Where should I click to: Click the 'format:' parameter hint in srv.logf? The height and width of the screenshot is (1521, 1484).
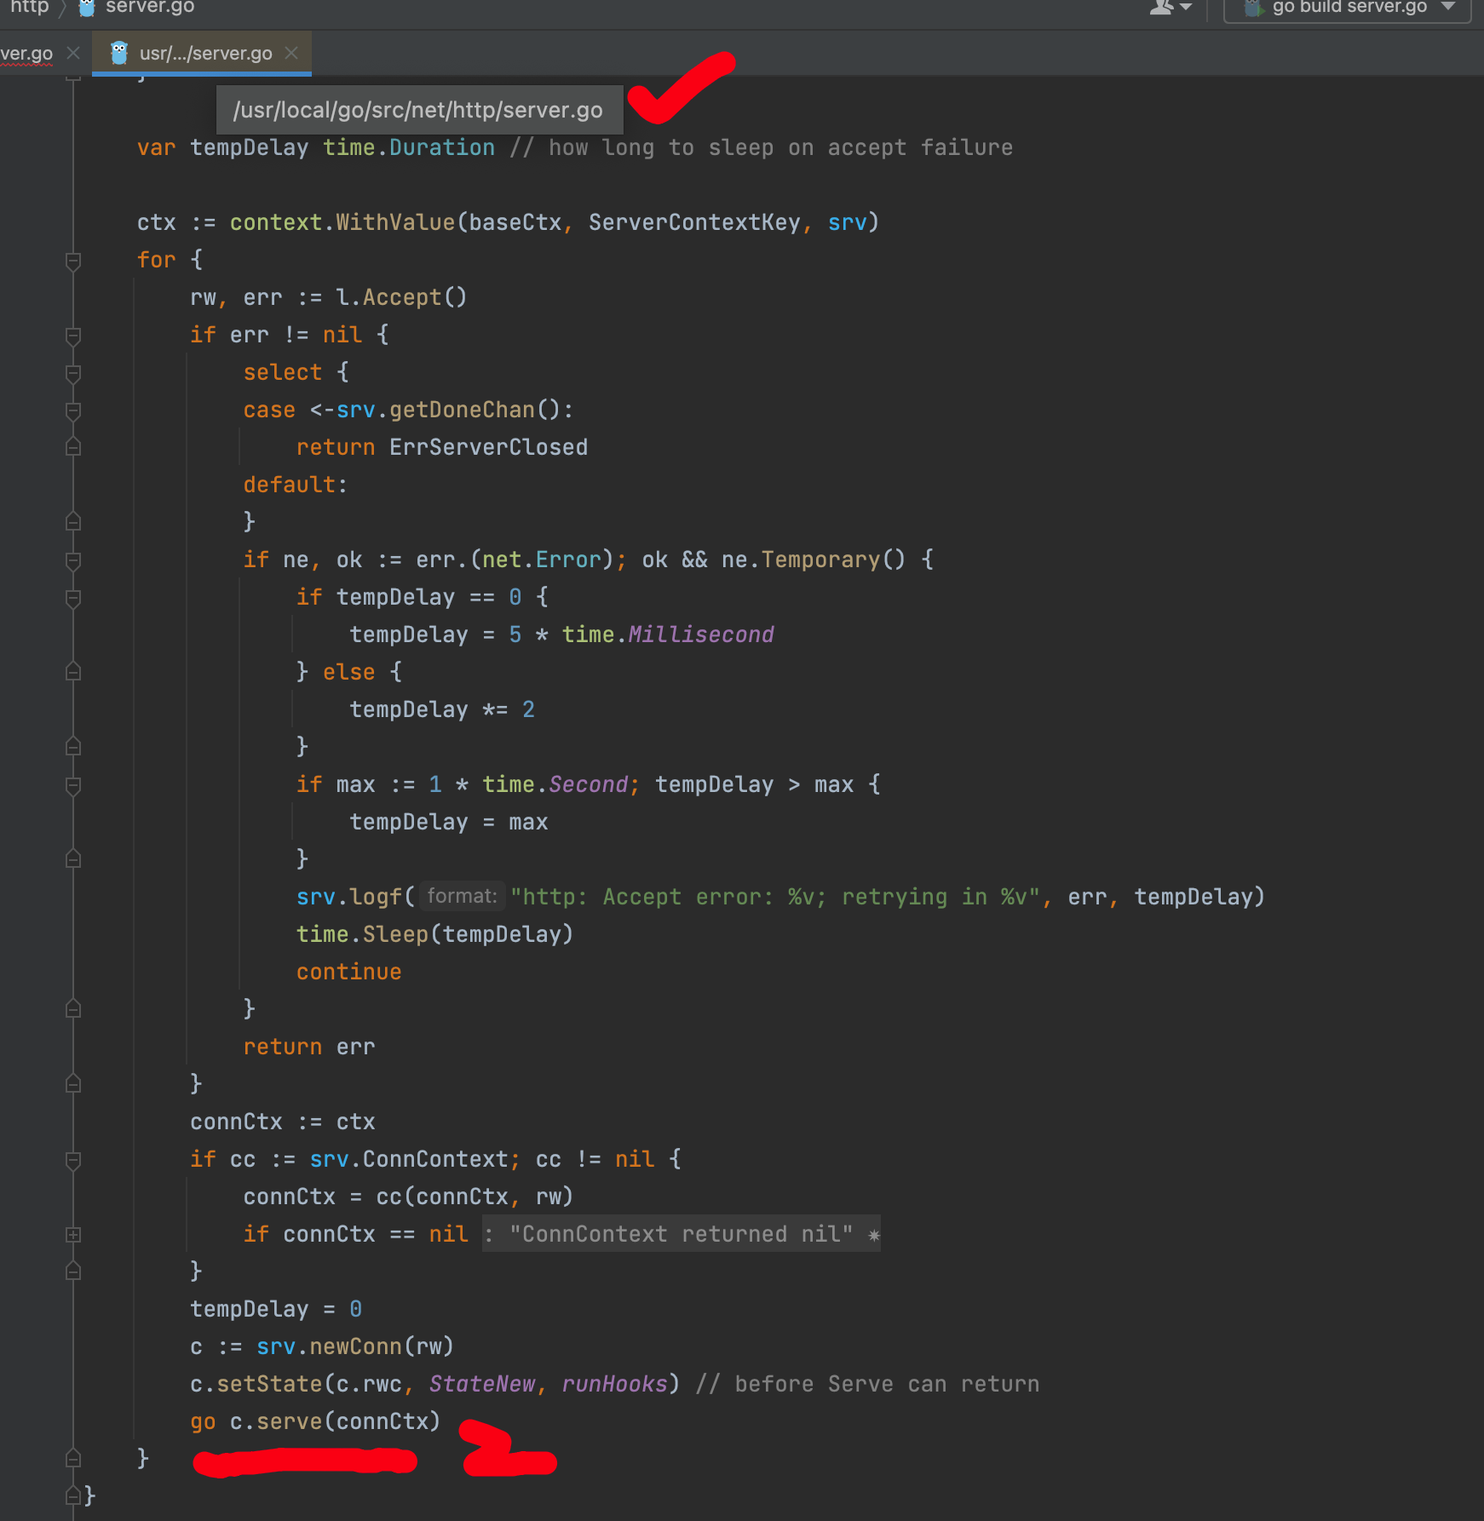tap(462, 896)
